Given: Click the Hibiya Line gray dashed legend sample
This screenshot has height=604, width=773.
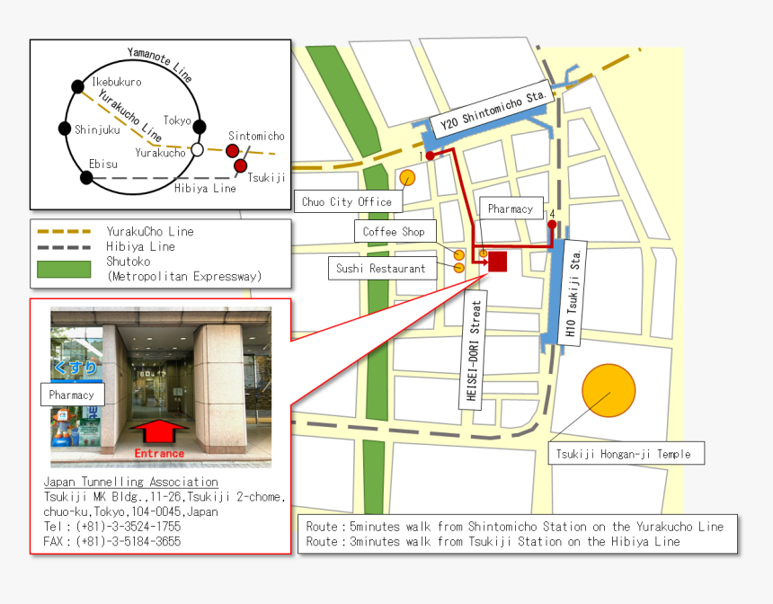Looking at the screenshot, I should click(64, 247).
